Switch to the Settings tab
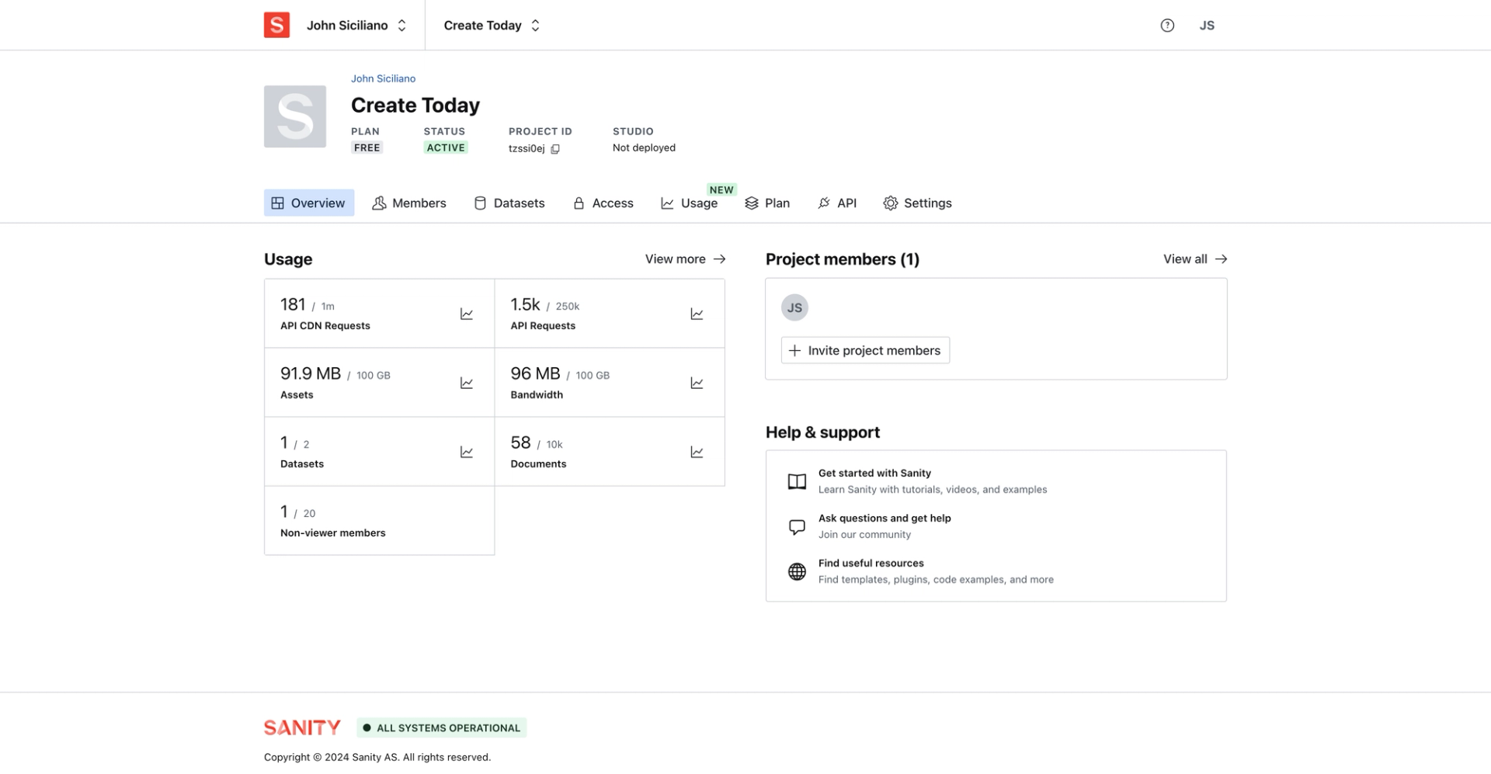Screen dimensions: 1491x774 click(918, 203)
